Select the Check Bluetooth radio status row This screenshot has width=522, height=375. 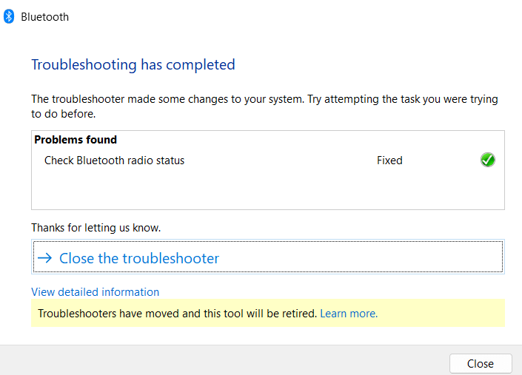click(x=115, y=161)
